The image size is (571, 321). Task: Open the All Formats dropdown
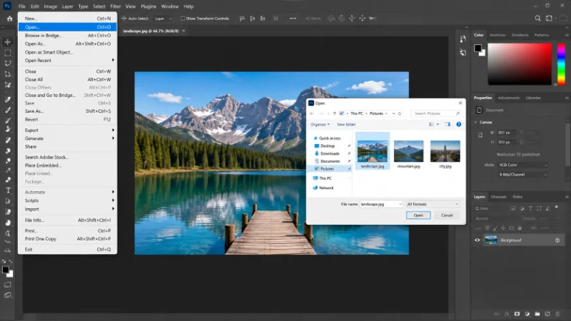[x=433, y=204]
